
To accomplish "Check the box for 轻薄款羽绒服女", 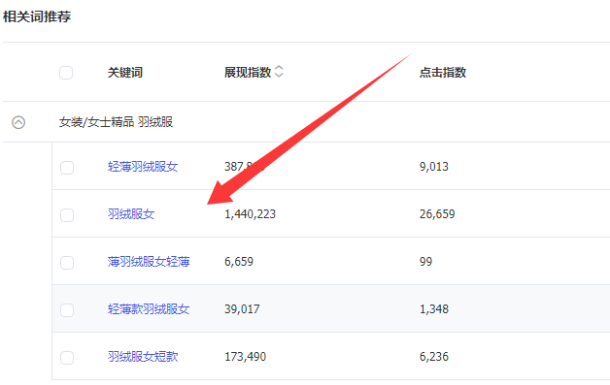I will pyautogui.click(x=67, y=310).
